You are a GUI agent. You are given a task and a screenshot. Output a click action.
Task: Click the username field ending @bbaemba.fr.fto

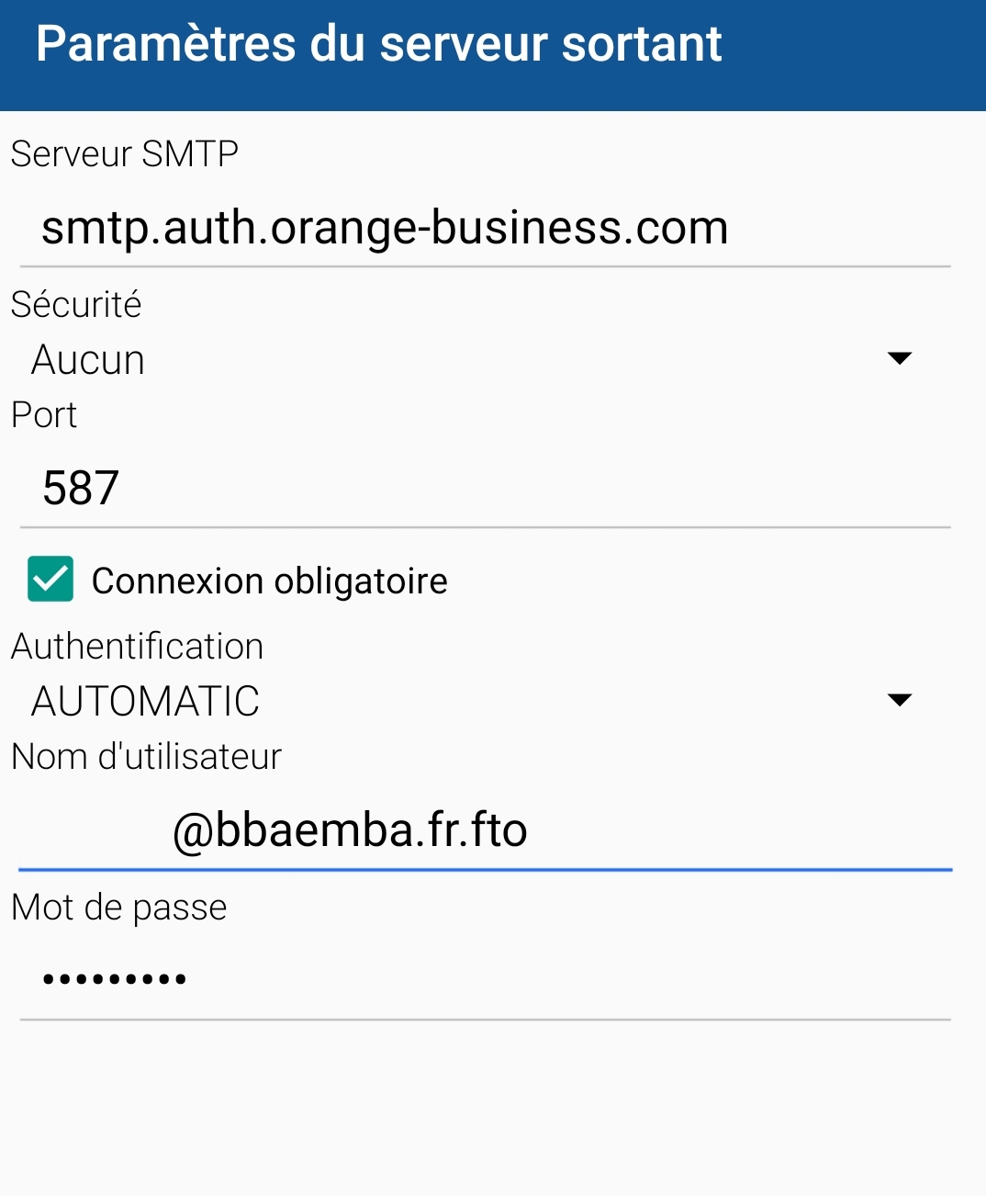click(x=350, y=830)
